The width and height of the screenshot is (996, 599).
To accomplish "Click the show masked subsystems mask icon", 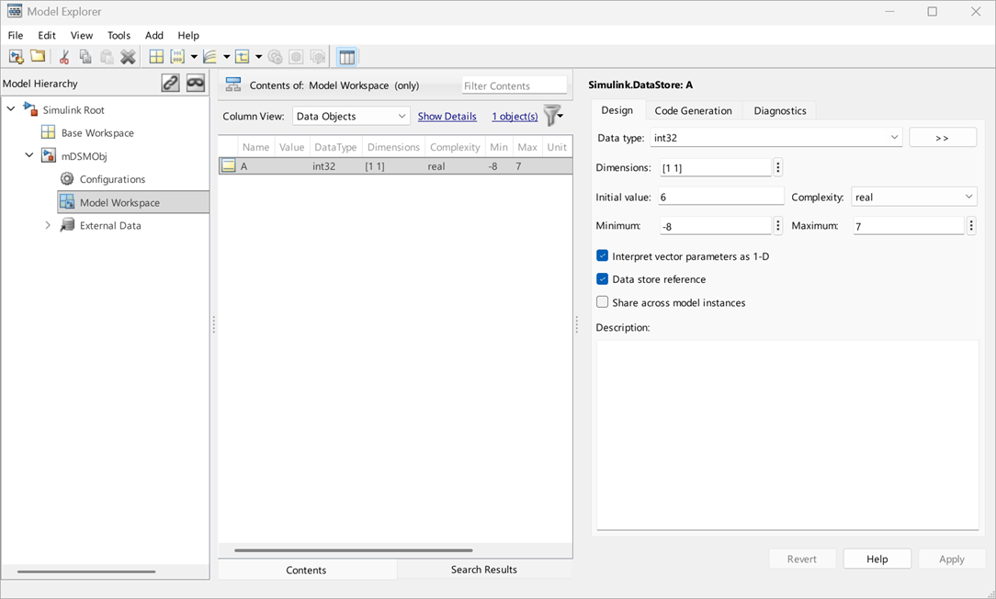I will point(196,84).
